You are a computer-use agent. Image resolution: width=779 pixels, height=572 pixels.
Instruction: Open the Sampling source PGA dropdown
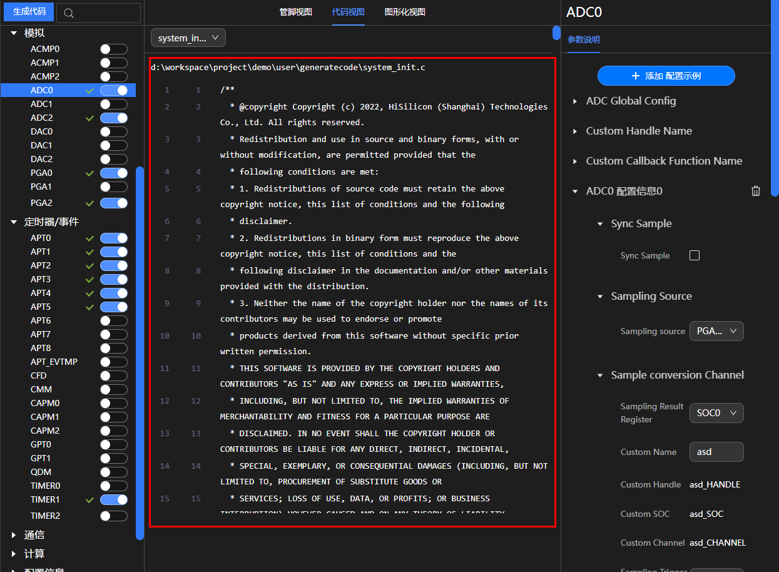(x=716, y=331)
